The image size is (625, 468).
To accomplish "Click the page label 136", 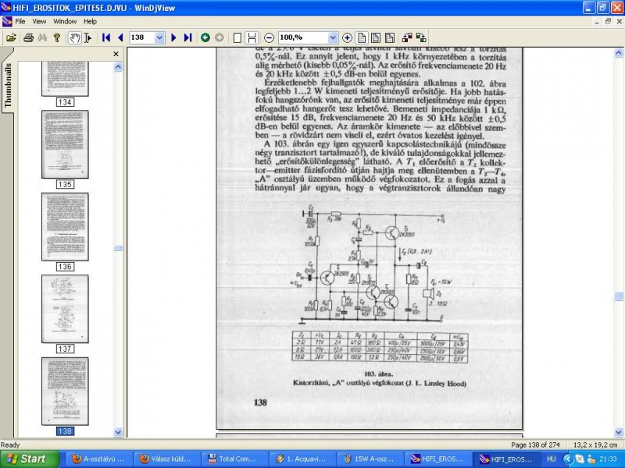I will [65, 267].
